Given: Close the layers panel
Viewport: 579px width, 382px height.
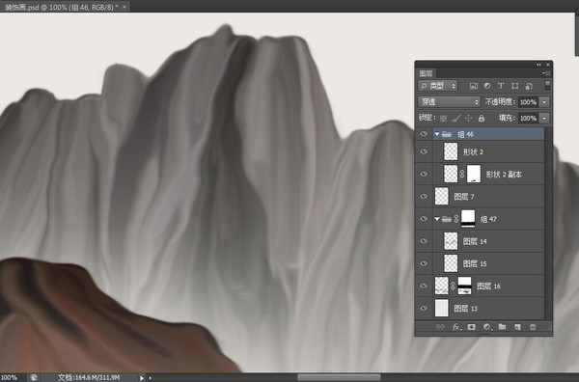Looking at the screenshot, I should click(x=548, y=65).
